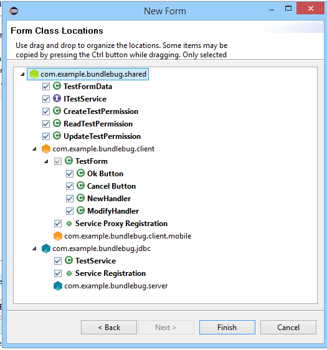The height and width of the screenshot is (350, 327).
Task: Select the ModifyHandler tree item
Action: click(113, 211)
